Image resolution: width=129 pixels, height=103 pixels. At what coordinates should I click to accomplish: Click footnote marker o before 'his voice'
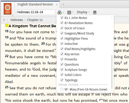click(6, 100)
